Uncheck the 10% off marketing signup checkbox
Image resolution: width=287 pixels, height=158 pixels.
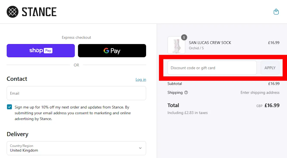point(9,107)
